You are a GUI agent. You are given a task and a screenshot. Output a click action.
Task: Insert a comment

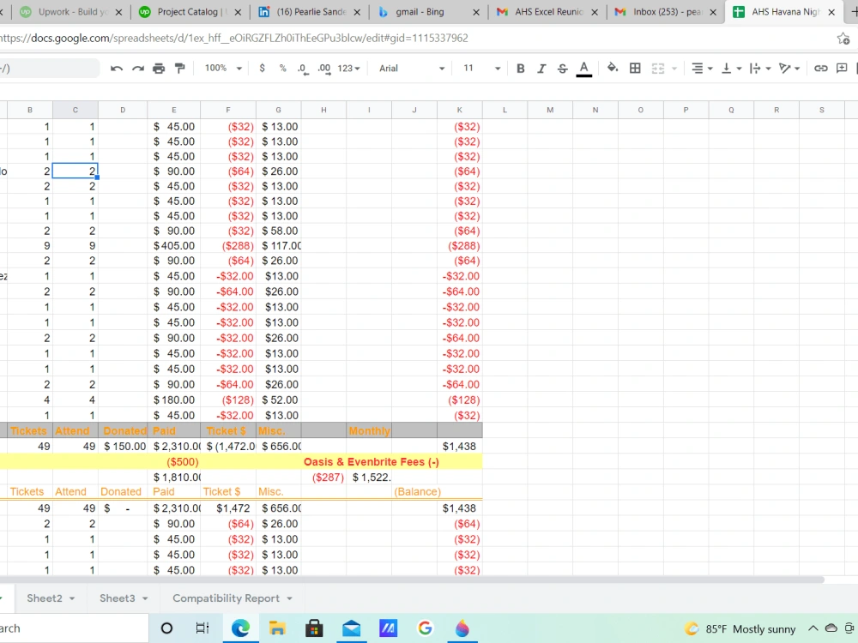click(x=842, y=69)
